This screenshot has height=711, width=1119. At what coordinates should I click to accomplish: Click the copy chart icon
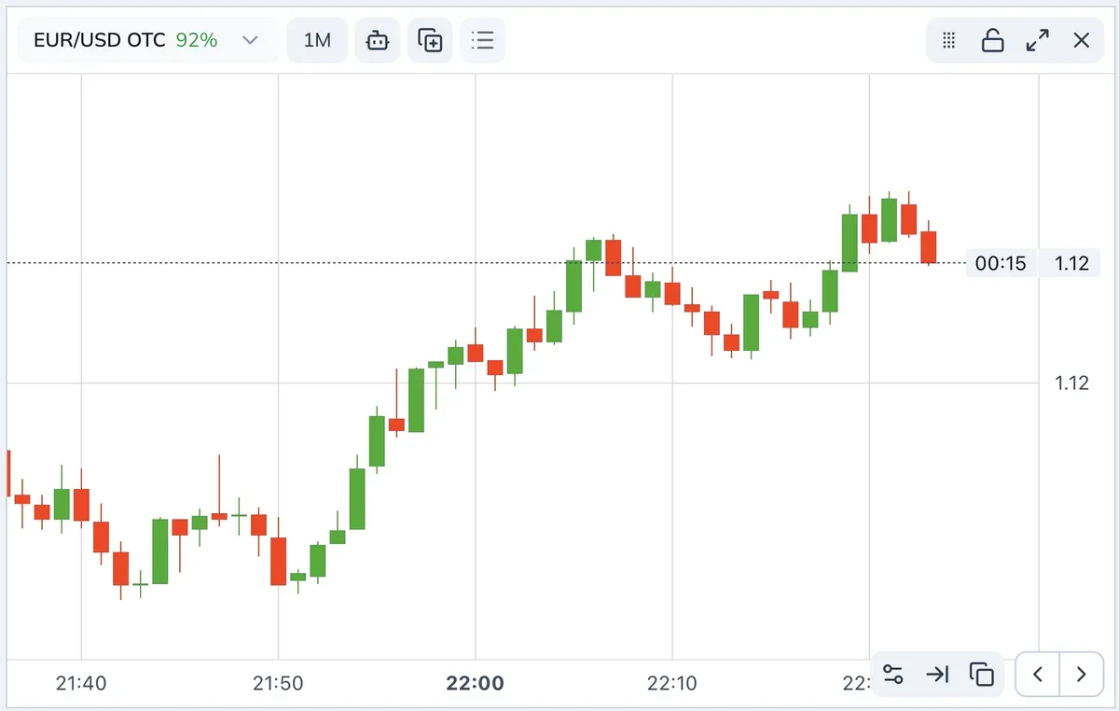(981, 674)
